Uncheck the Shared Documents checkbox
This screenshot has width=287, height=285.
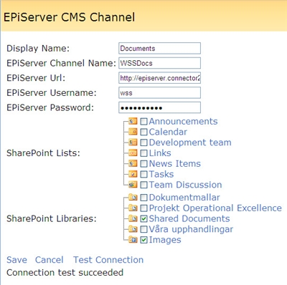(x=143, y=218)
